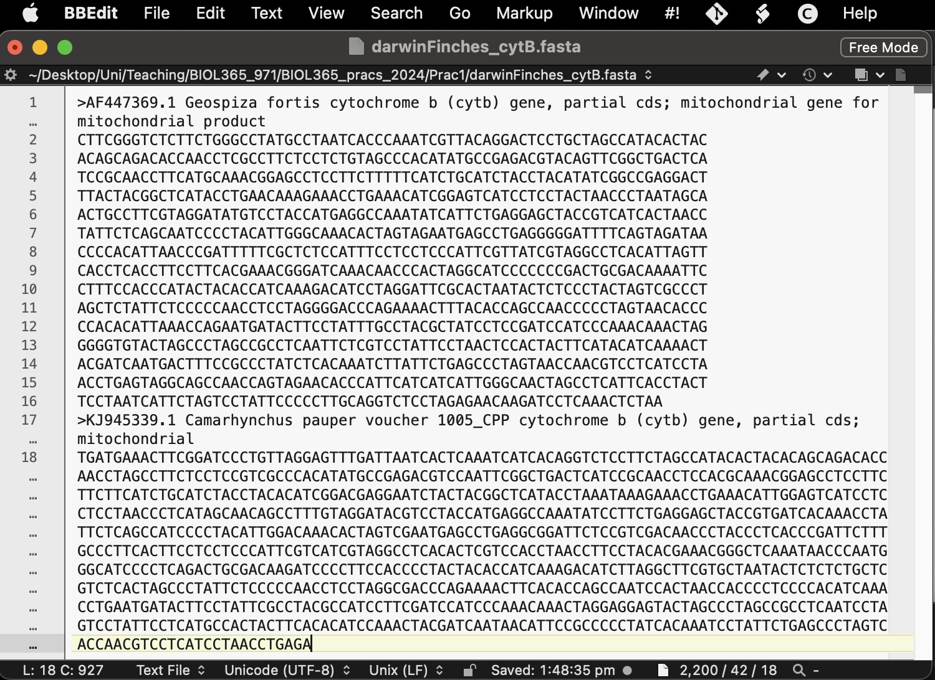The height and width of the screenshot is (680, 935).
Task: Open the BBEdit application menu
Action: 90,13
